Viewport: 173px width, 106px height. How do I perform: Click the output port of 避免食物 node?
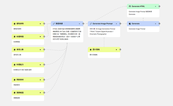point(44,24)
